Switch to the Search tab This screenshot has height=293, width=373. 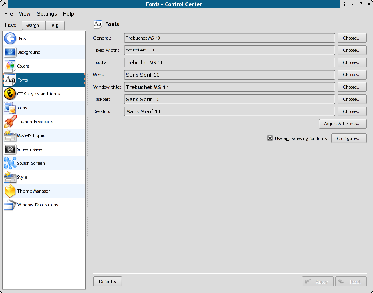32,25
